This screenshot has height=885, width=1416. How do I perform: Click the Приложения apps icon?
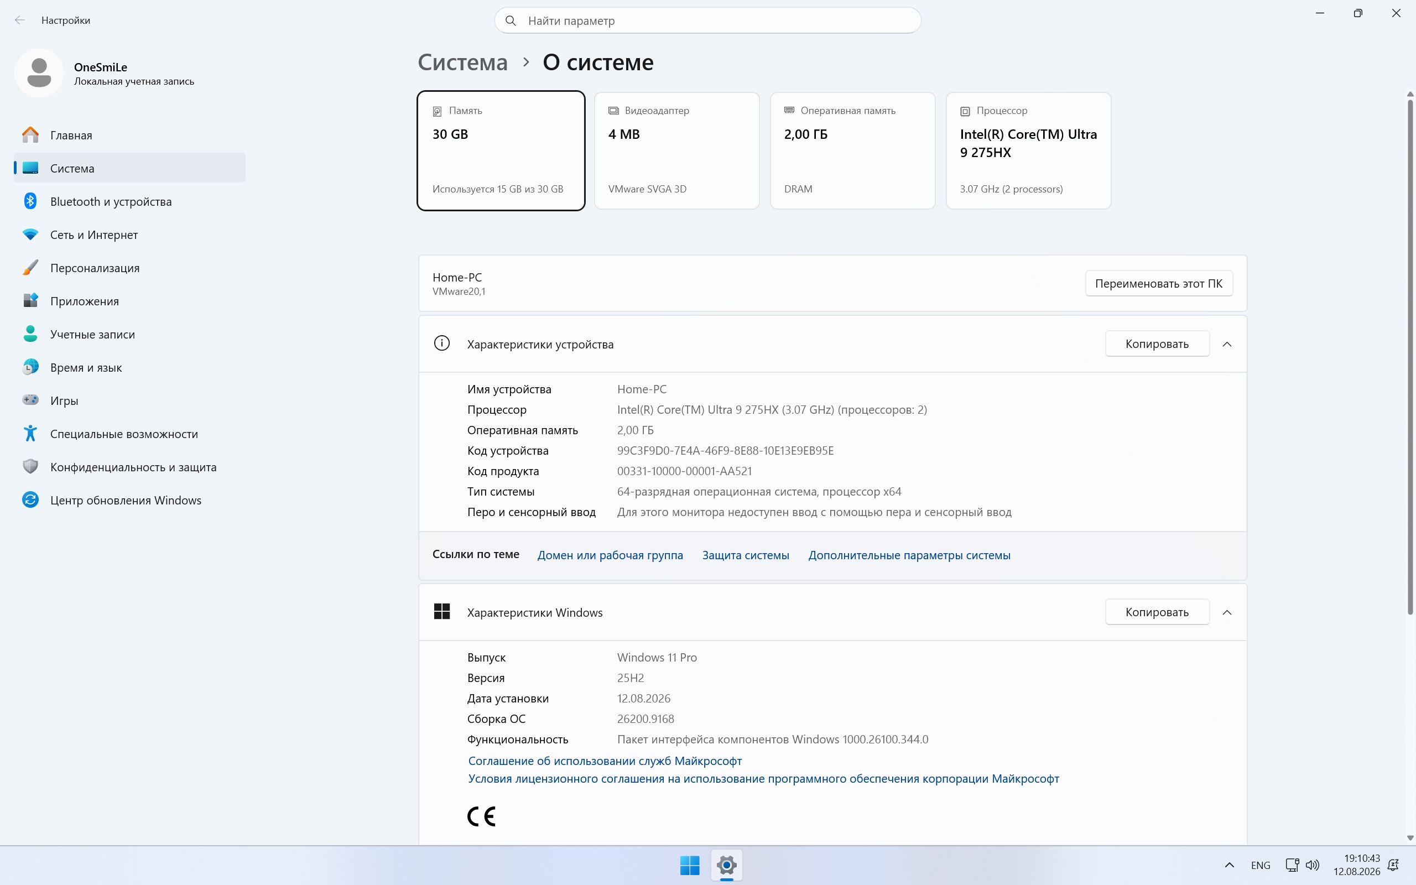point(30,301)
